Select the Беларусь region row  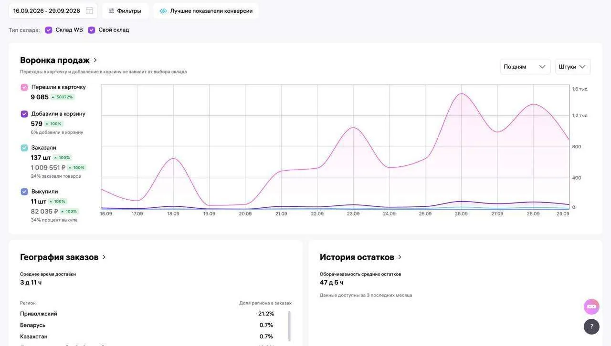click(147, 325)
